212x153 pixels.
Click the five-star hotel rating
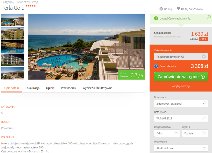(x=31, y=6)
